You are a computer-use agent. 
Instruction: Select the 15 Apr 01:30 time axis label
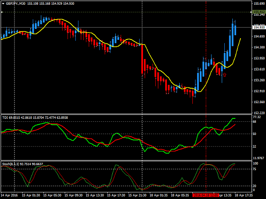pyautogui.click(x=31, y=195)
